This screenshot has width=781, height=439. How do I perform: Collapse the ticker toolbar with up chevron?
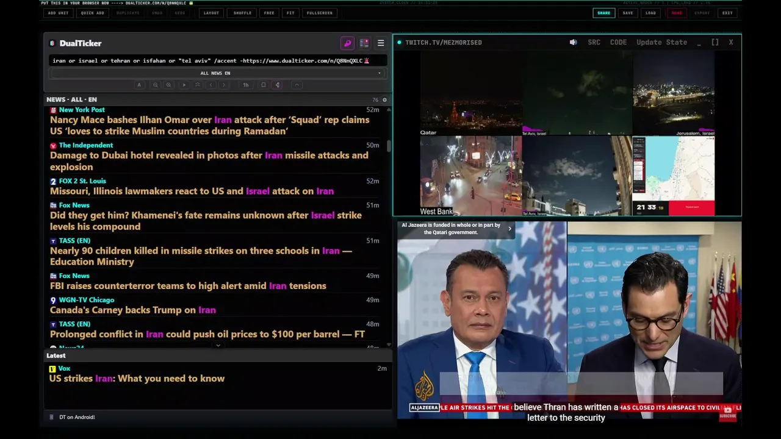[297, 85]
